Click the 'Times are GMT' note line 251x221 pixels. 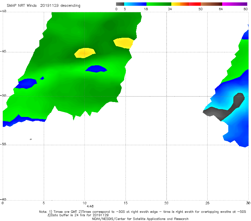(x=142, y=212)
